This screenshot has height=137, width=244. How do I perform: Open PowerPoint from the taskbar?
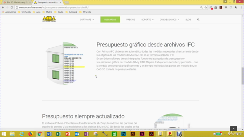point(68,134)
